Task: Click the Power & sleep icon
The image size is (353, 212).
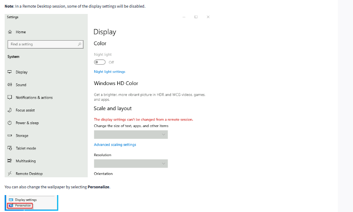Action: tap(10, 123)
